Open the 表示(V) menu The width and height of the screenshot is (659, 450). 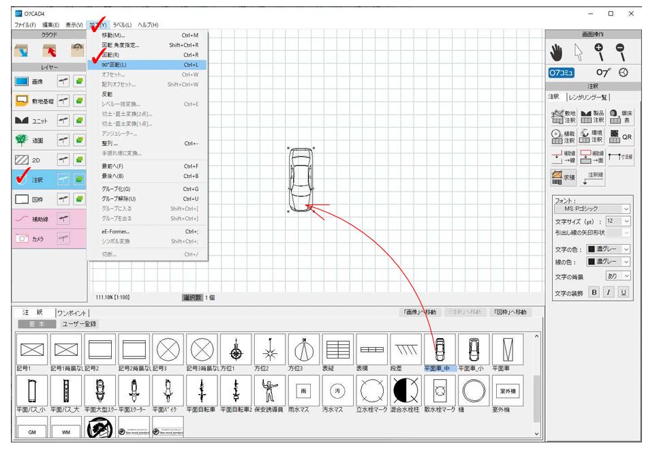[x=74, y=25]
